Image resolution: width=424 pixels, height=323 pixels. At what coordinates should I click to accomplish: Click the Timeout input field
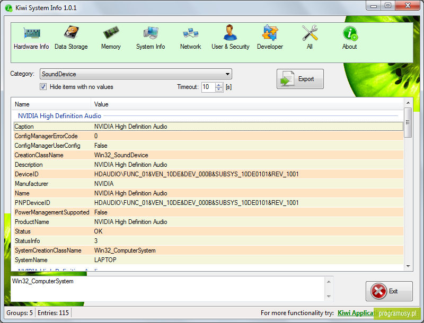pos(208,87)
